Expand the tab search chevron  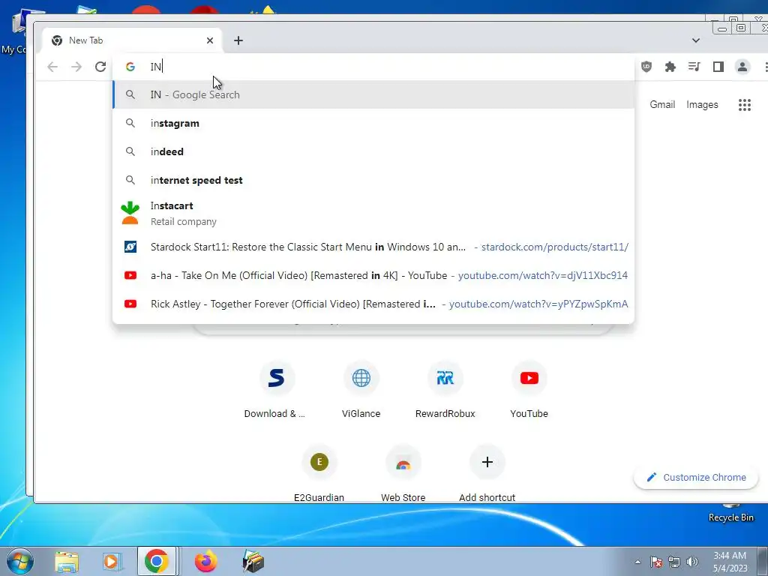click(x=695, y=40)
